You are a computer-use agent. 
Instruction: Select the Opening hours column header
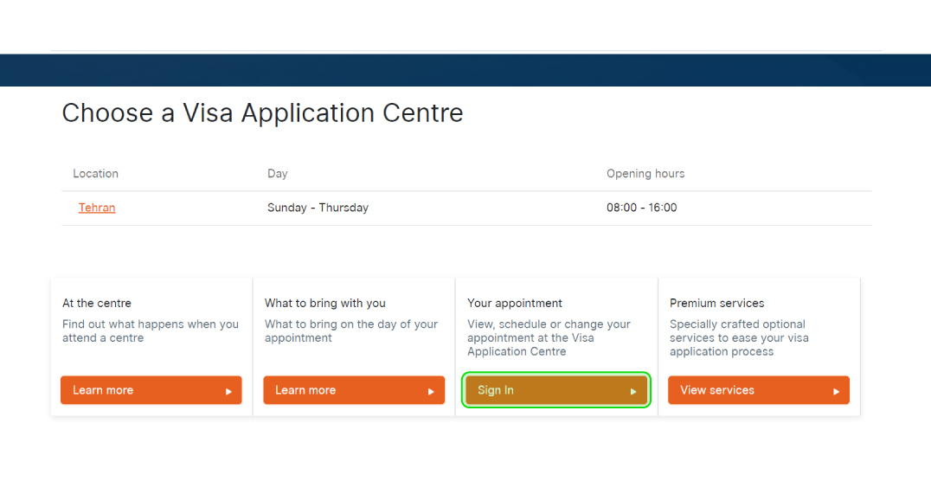[x=645, y=174]
